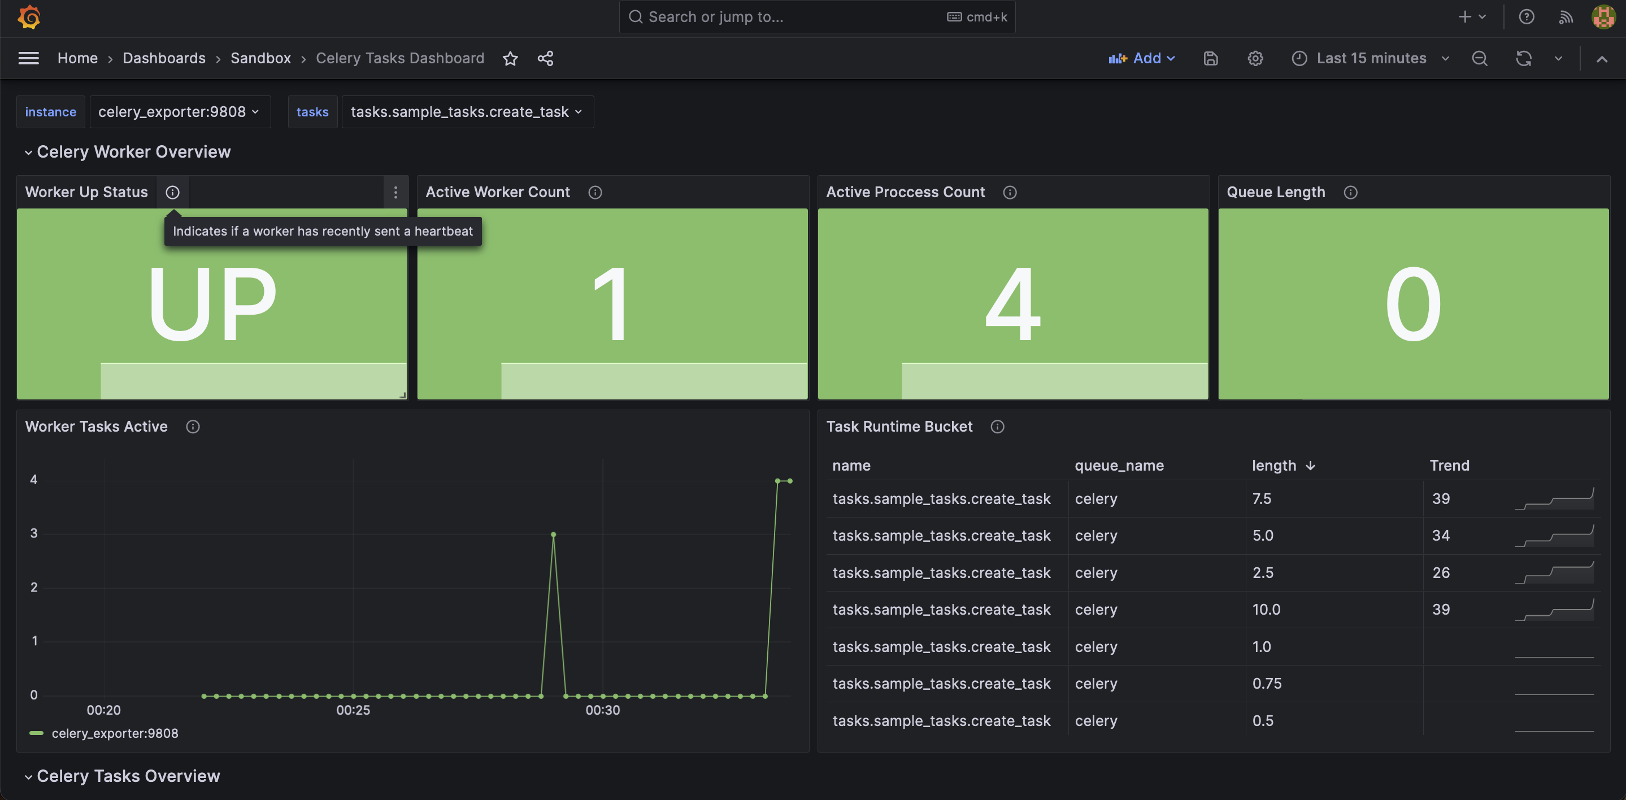Open the instance celery_exporter:9808 dropdown

pyautogui.click(x=179, y=112)
